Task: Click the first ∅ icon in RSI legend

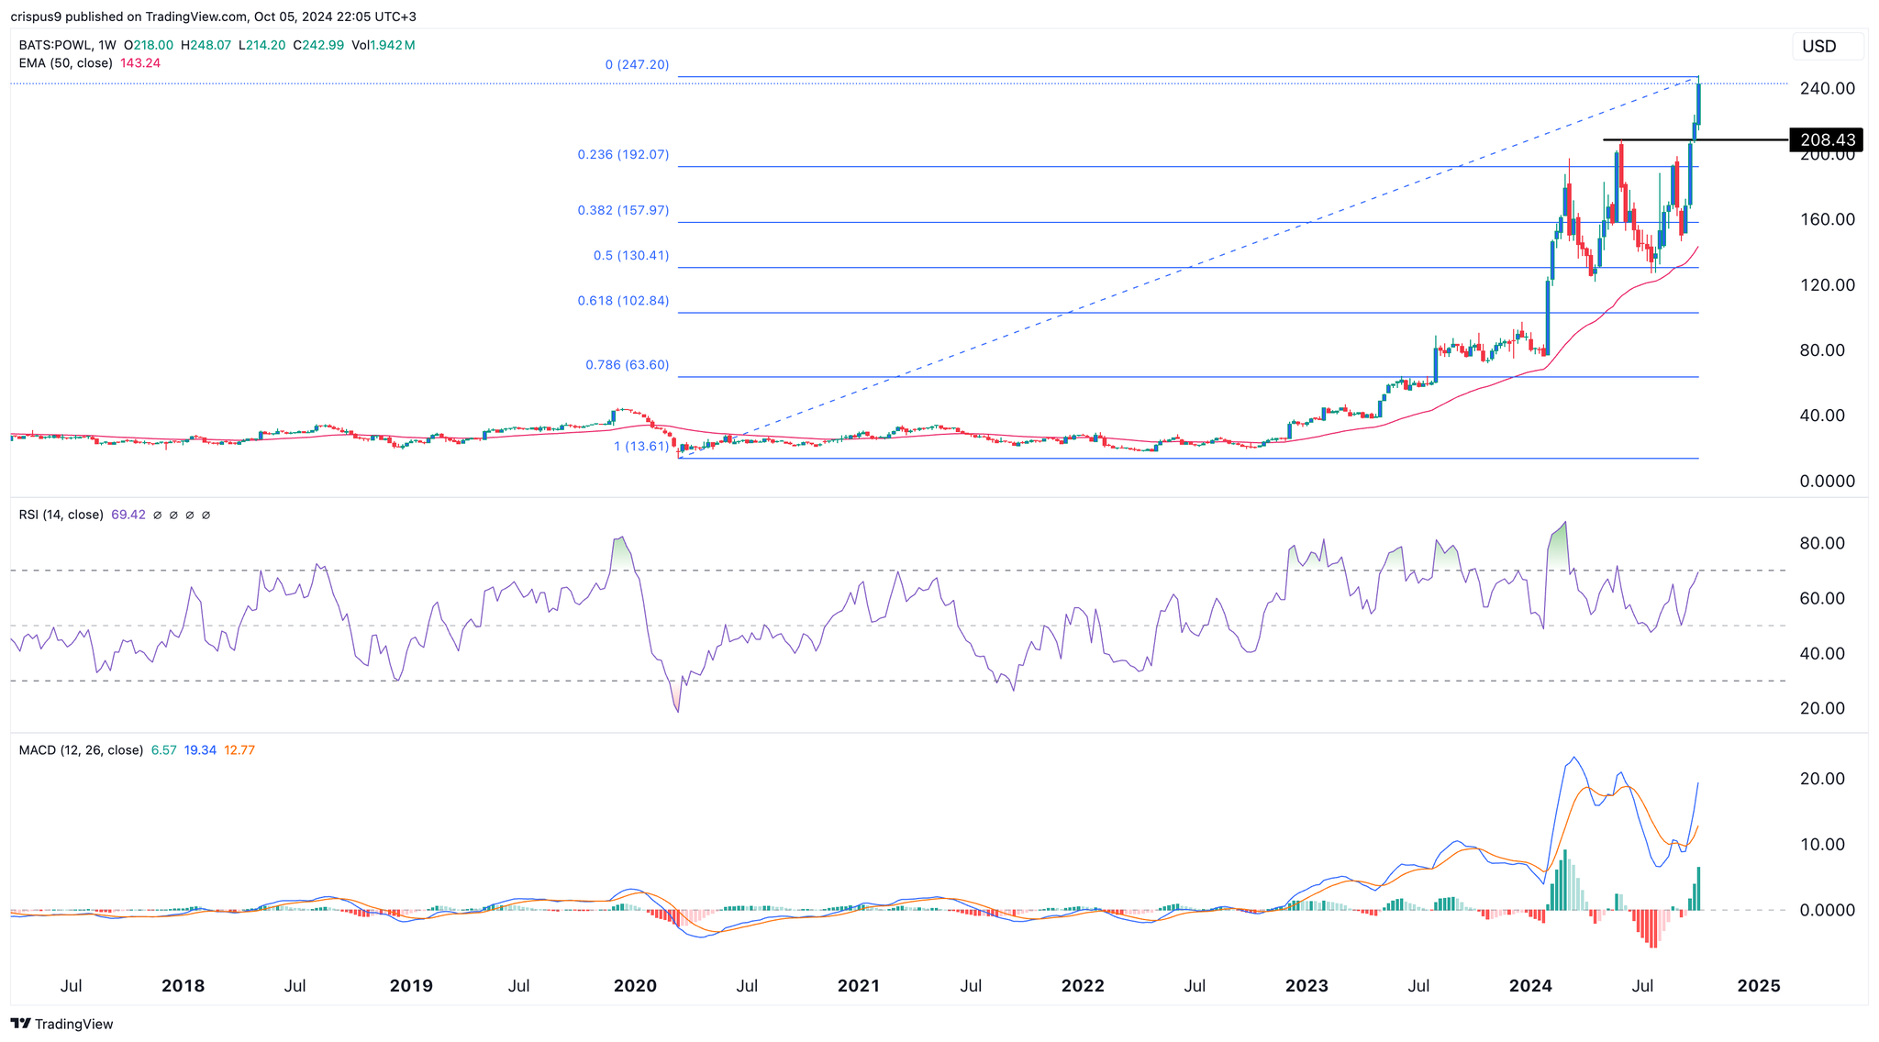Action: (x=158, y=515)
